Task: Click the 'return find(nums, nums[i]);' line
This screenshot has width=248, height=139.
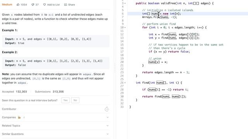Action: click(x=164, y=97)
